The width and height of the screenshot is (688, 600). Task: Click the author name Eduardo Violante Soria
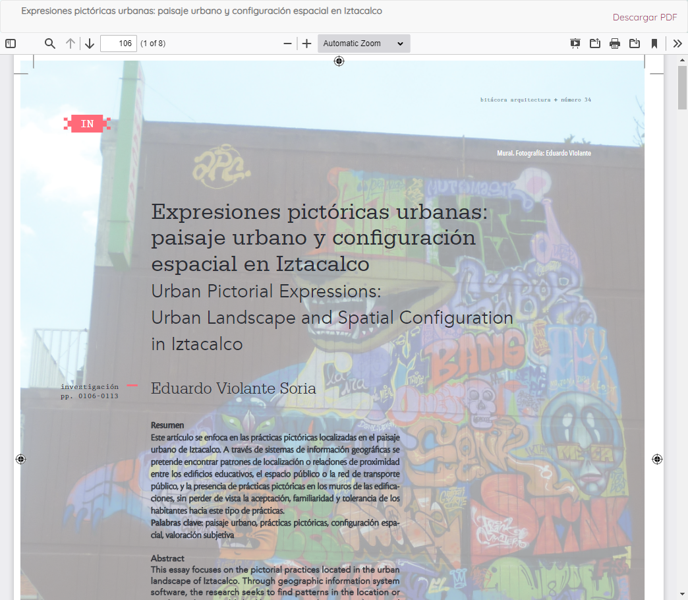coord(233,388)
